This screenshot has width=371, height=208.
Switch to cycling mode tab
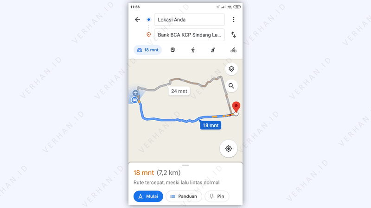coord(233,50)
